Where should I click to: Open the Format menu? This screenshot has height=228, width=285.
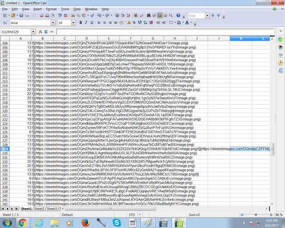click(51, 9)
